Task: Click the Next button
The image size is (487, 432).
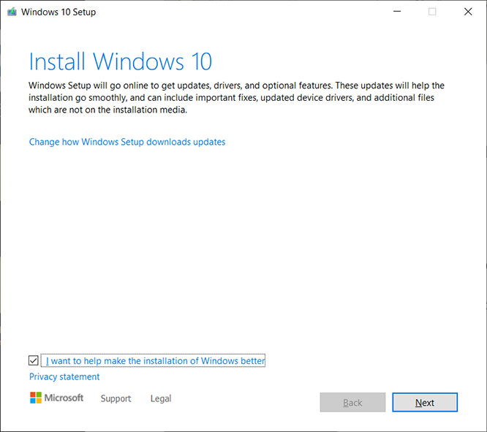Action: [x=425, y=403]
